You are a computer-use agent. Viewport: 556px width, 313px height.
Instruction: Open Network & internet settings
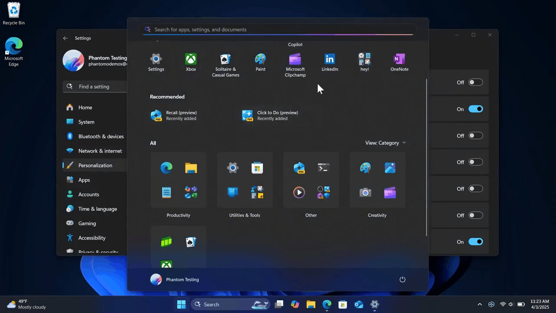point(95,151)
